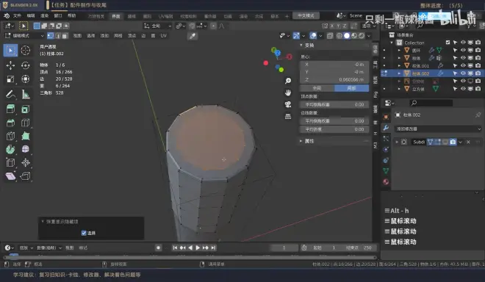The width and height of the screenshot is (485, 282).
Task: Toggle visibility of 柱体.001 object
Action: pos(463,65)
